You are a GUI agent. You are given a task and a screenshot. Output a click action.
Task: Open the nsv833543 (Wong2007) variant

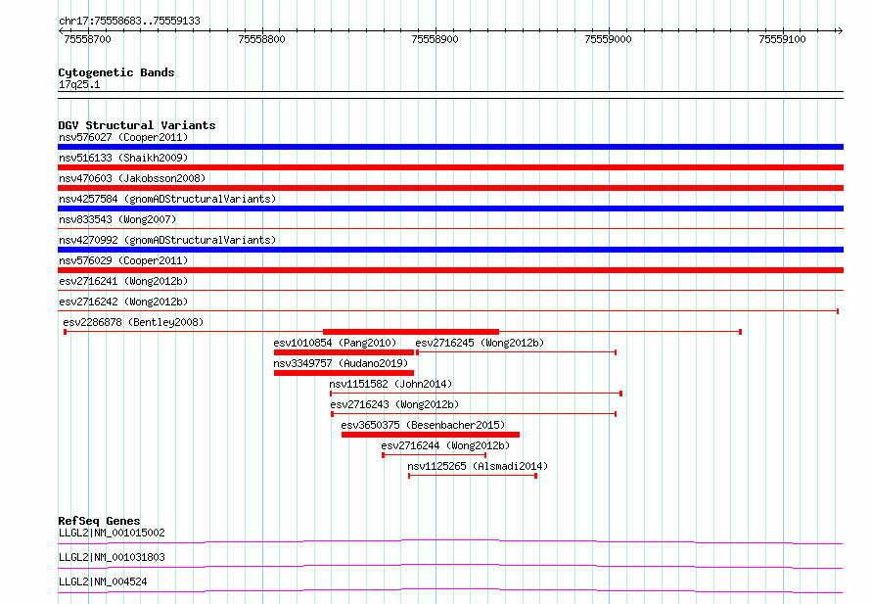(x=117, y=219)
